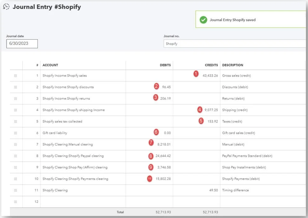Click the CREDITS column header
Image resolution: width=308 pixels, height=218 pixels.
click(x=211, y=65)
